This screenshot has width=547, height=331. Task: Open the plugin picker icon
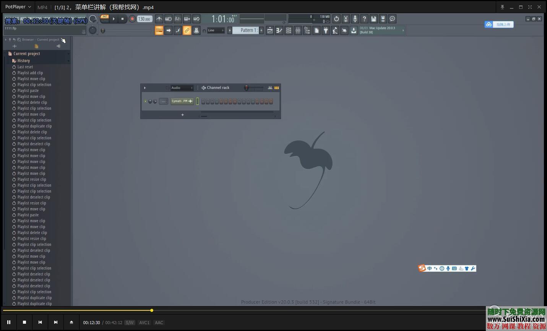tap(326, 30)
